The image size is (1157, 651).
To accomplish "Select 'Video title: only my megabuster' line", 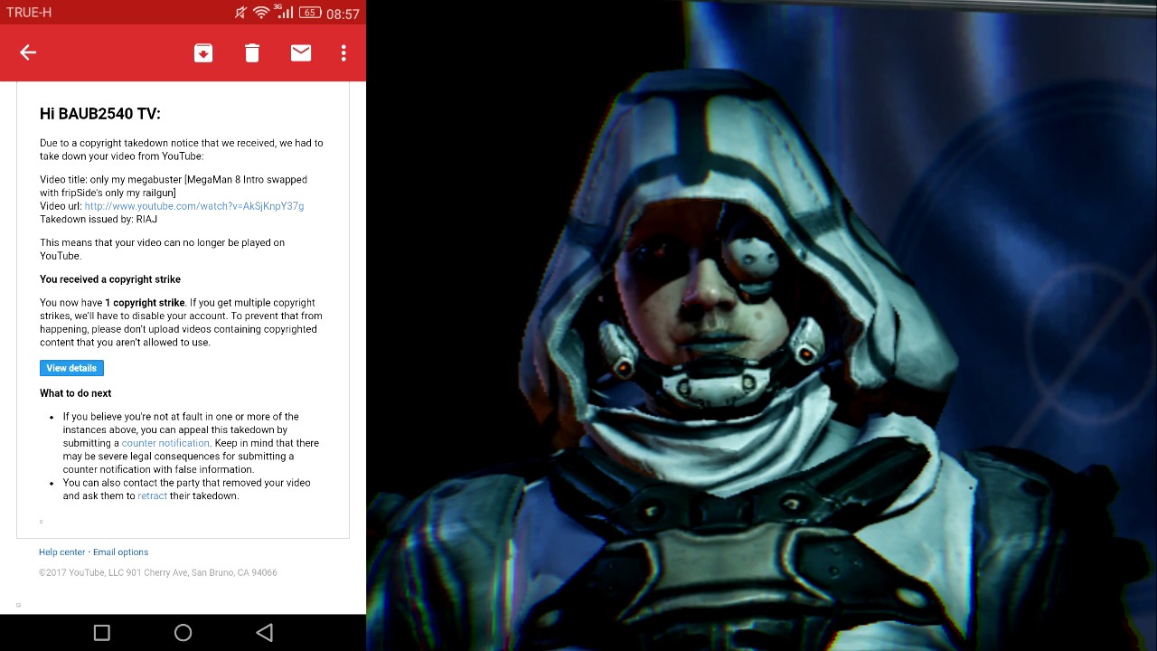I will [174, 186].
